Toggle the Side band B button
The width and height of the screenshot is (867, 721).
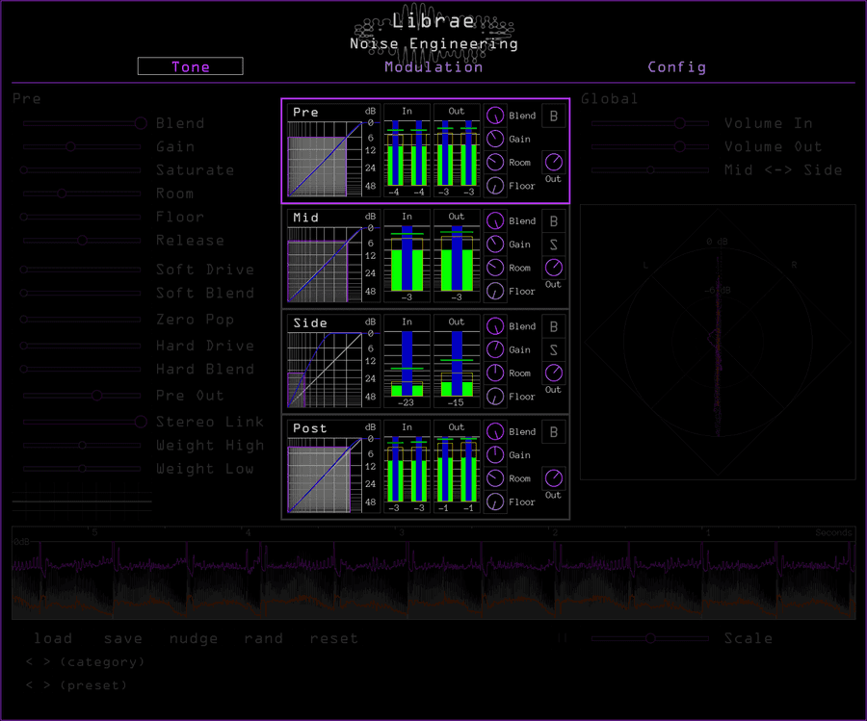coord(554,327)
